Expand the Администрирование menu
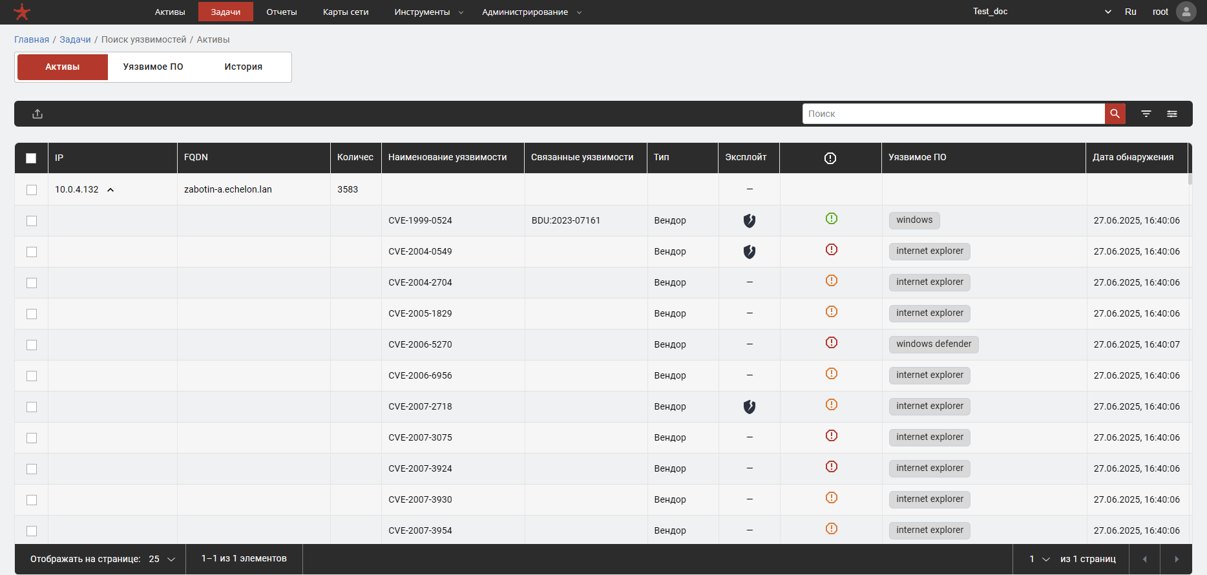 531,12
